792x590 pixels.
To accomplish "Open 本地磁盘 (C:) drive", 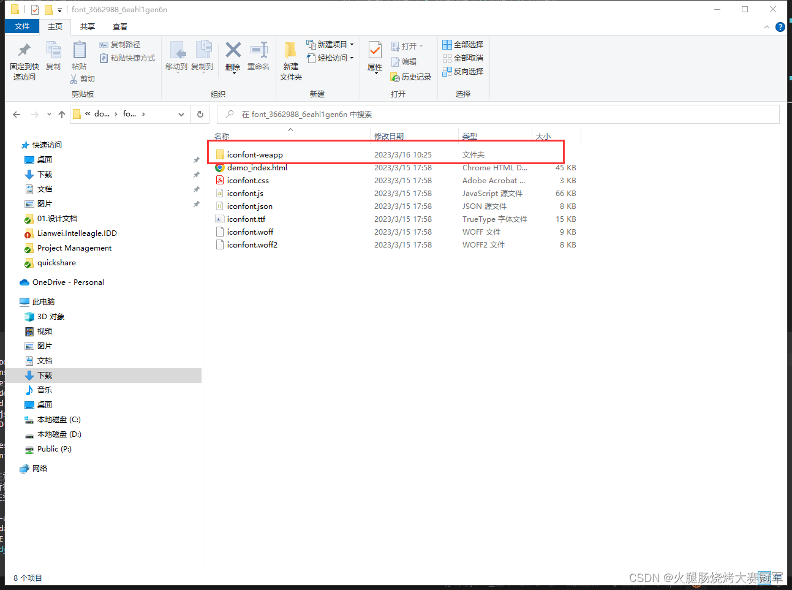I will [59, 420].
